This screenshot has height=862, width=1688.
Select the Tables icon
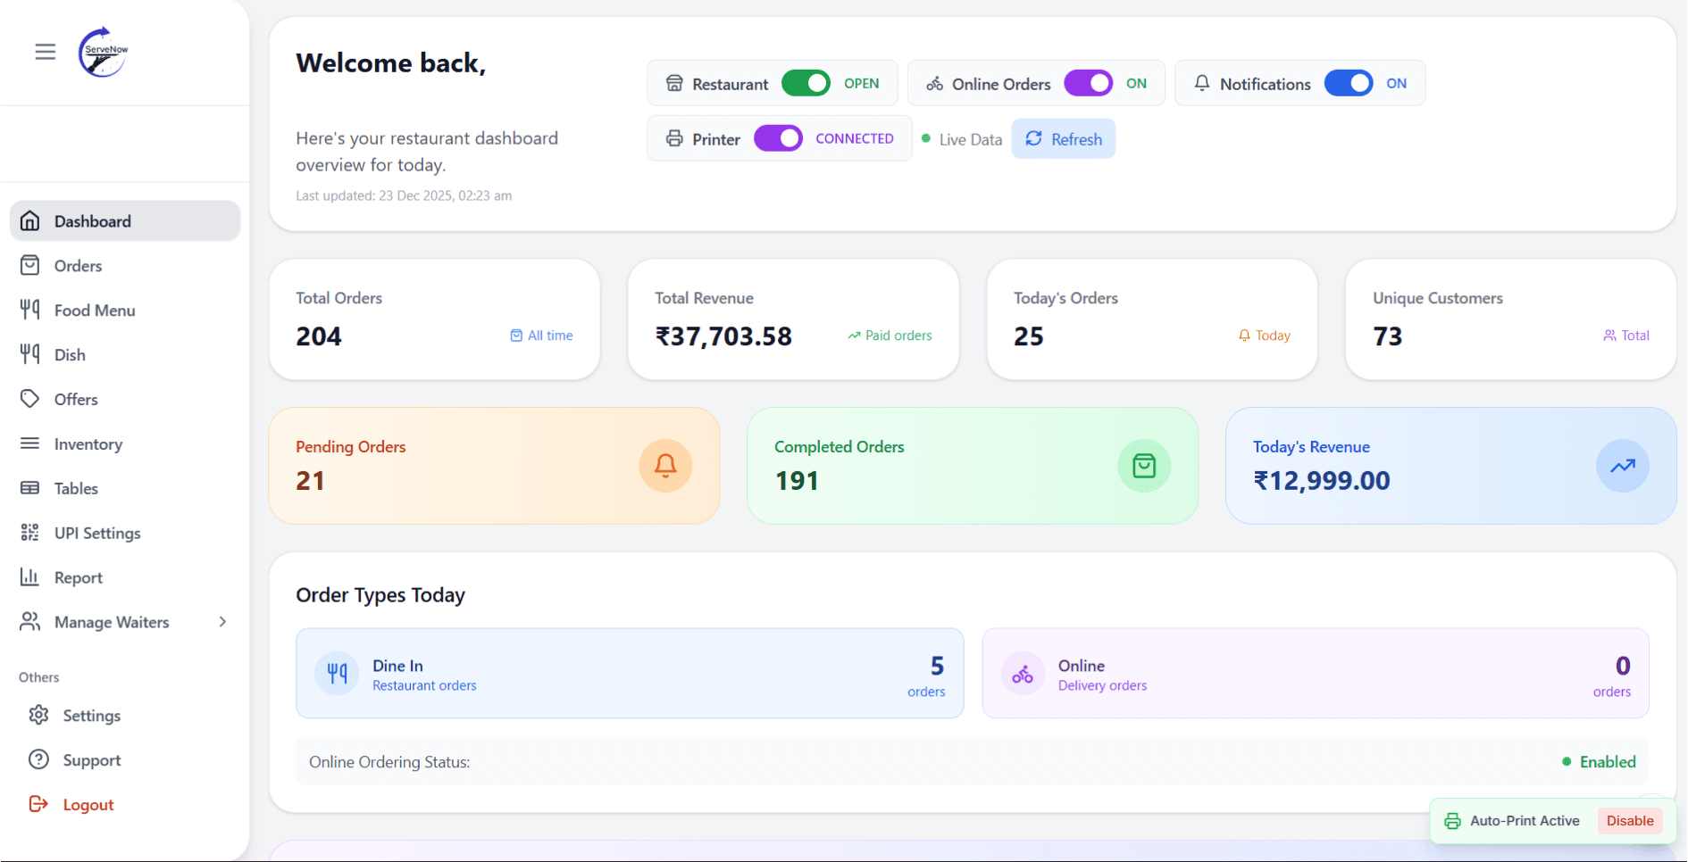coord(30,488)
